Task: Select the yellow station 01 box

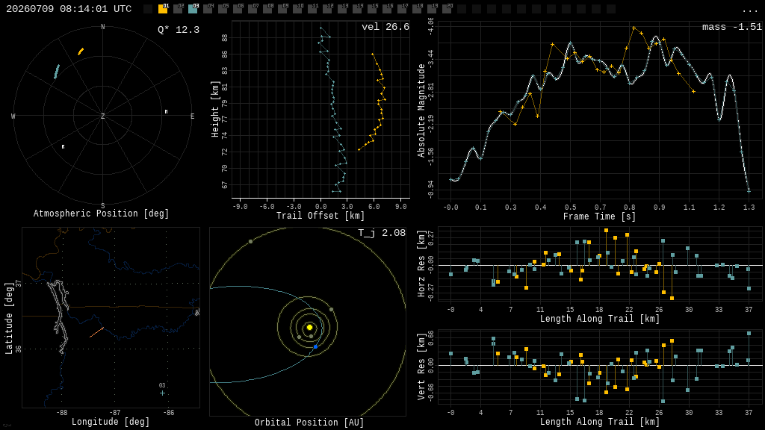Action: (x=163, y=9)
